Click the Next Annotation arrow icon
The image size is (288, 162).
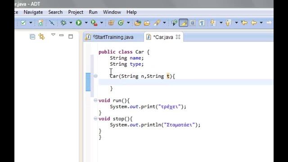pos(213,23)
